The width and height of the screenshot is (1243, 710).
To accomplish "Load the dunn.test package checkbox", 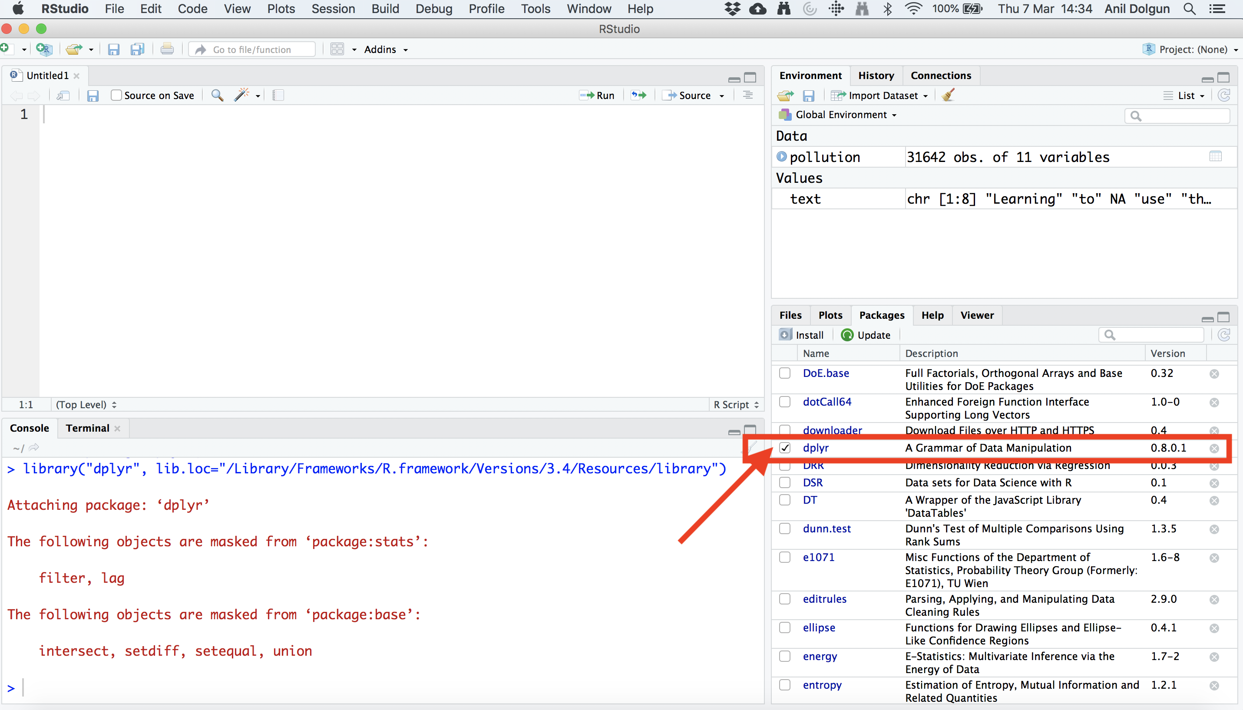I will coord(785,528).
